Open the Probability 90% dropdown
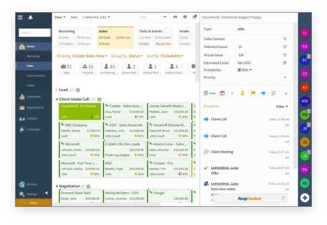This screenshot has width=327, height=225. click(x=245, y=70)
